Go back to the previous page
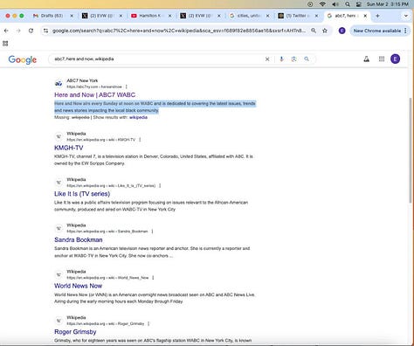414x346 pixels. click(x=6, y=31)
